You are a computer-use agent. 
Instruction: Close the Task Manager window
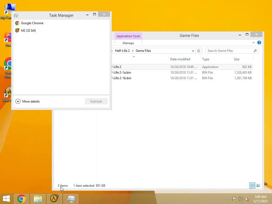tap(104, 14)
